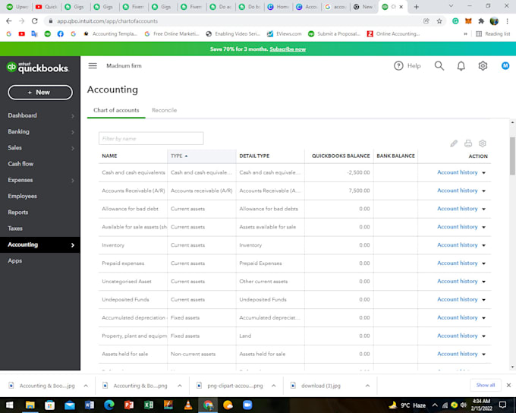Click the + New button

tap(40, 92)
